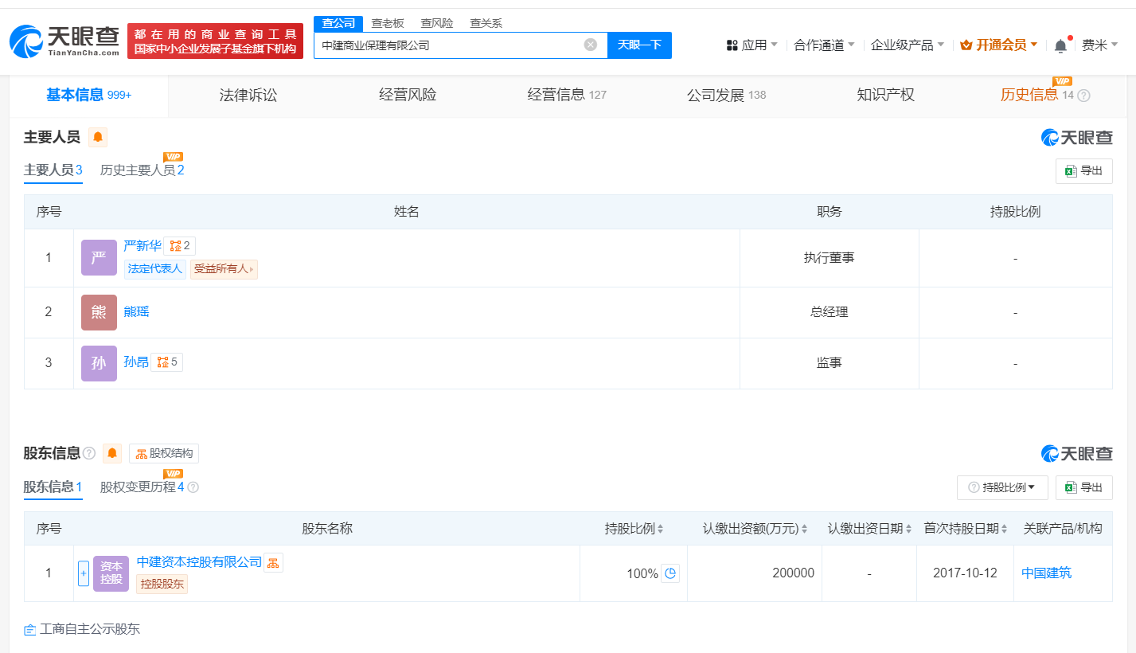Select the 主要人员 3 sub-tab
Viewport: 1136px width, 653px height.
tap(53, 170)
